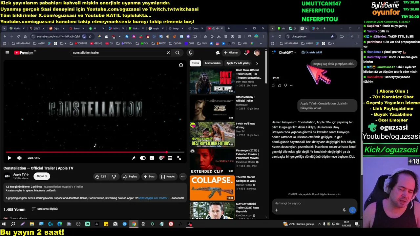Dislike the Constellation trailer
Viewport: 420px width, 236px height.
114,177
